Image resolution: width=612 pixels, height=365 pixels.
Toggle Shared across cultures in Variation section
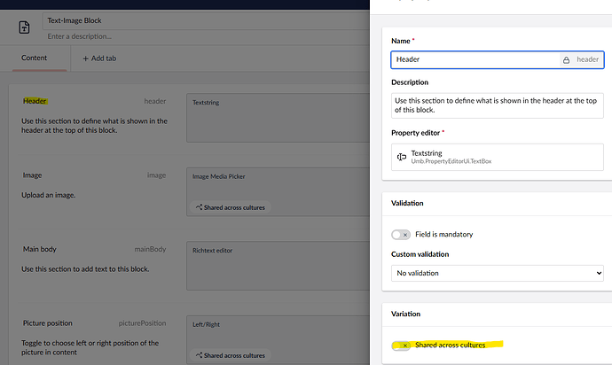tap(401, 345)
